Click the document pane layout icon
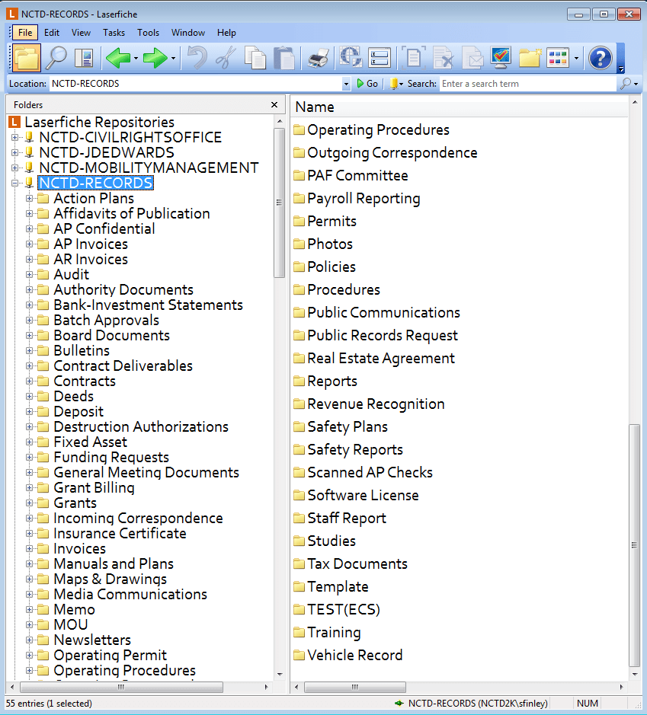 [x=84, y=58]
